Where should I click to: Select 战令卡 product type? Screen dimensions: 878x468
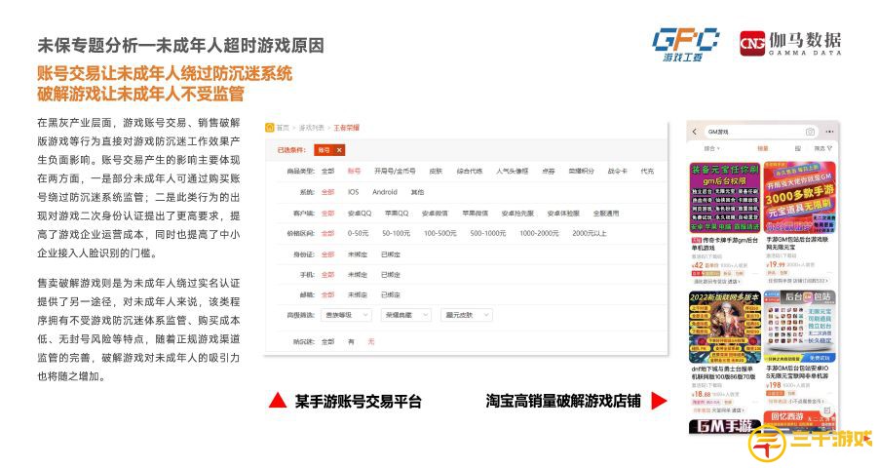[618, 171]
